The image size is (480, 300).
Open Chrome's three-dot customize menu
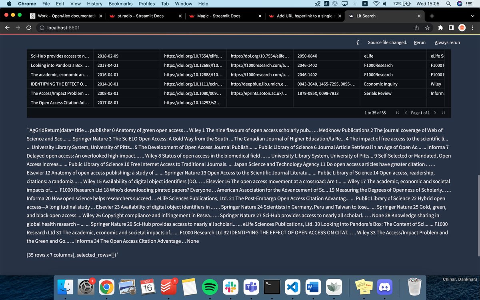point(473,28)
